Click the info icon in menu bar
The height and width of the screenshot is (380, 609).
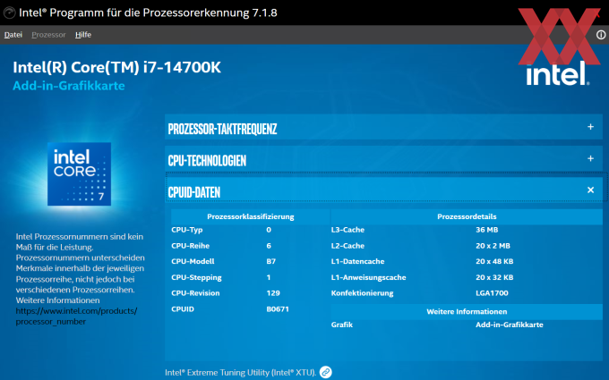coord(601,35)
